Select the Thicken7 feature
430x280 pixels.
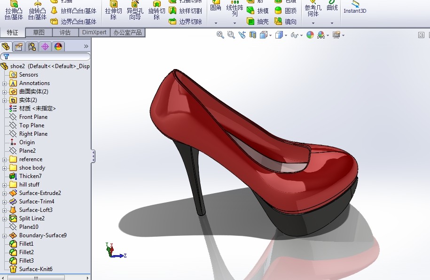[x=25, y=176]
